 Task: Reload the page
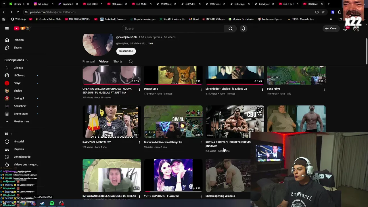coord(18,12)
